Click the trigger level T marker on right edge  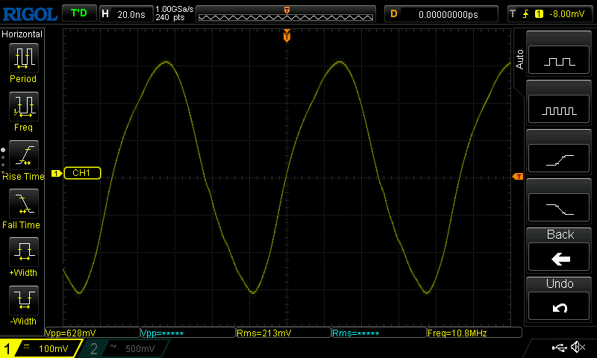[x=517, y=177]
